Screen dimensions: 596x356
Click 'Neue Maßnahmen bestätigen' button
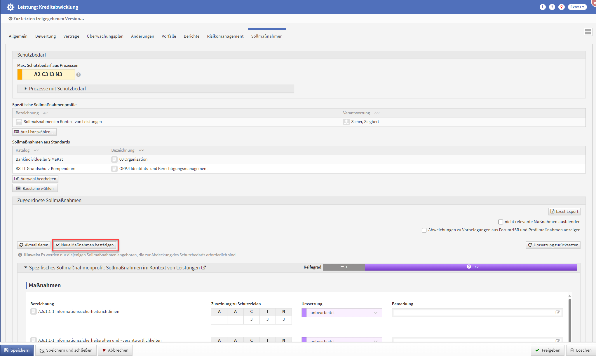click(85, 245)
